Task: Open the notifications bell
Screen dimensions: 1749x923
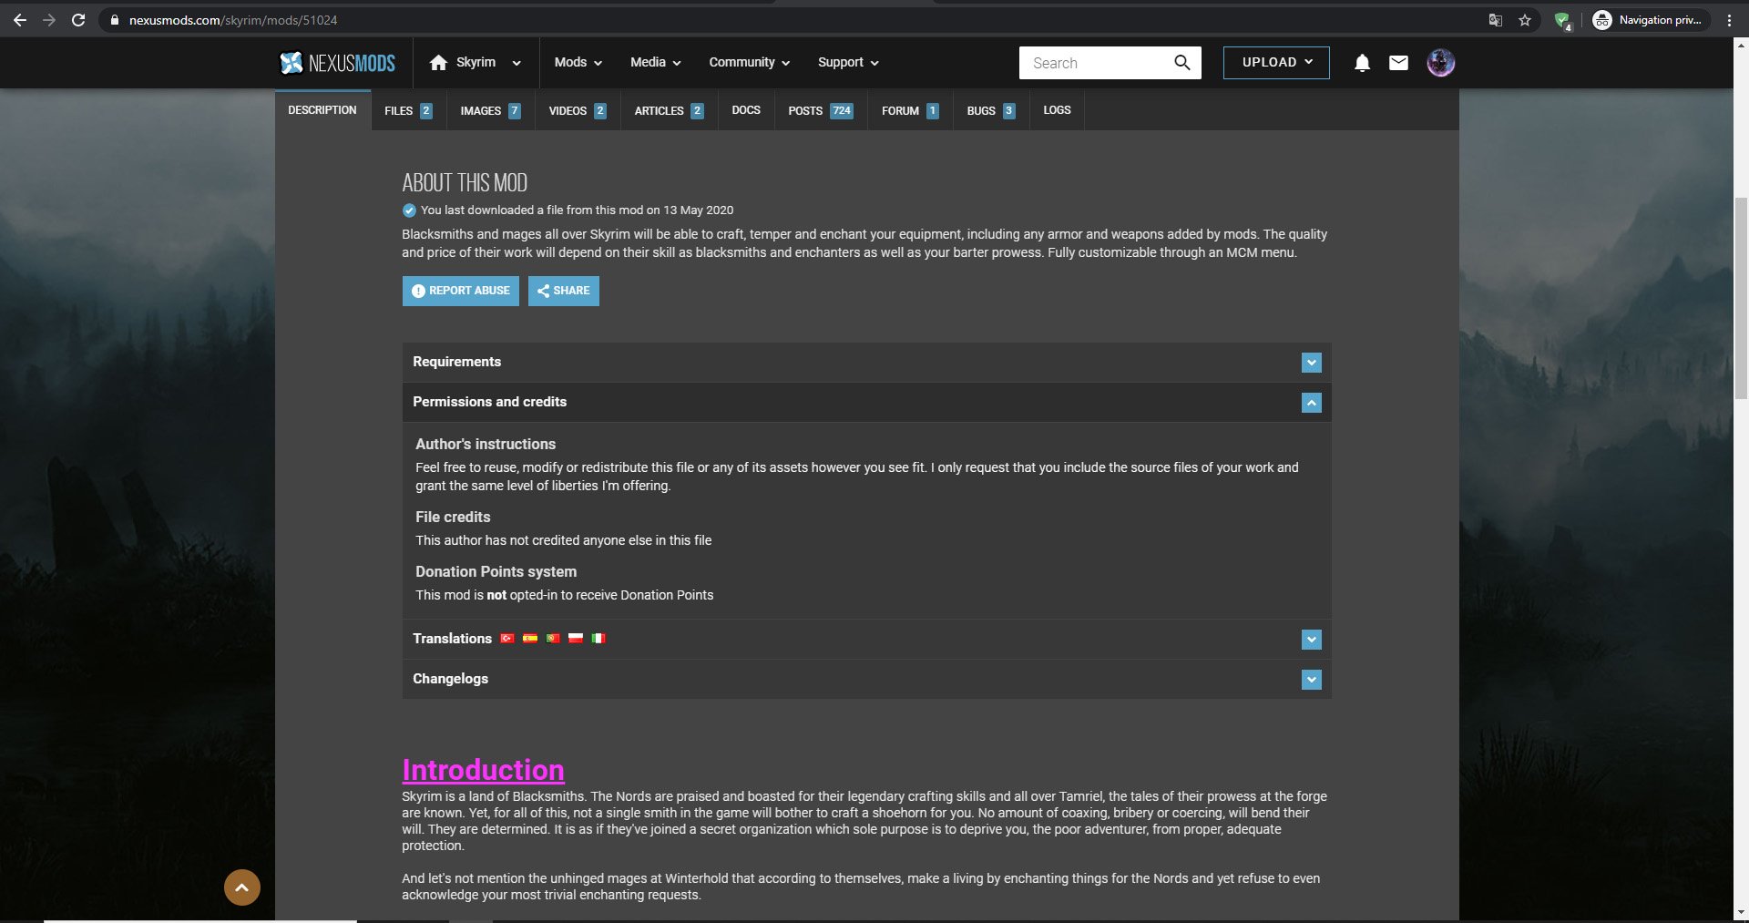Action: pos(1362,63)
